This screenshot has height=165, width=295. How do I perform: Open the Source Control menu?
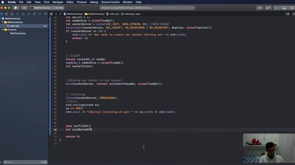(x=110, y=2)
